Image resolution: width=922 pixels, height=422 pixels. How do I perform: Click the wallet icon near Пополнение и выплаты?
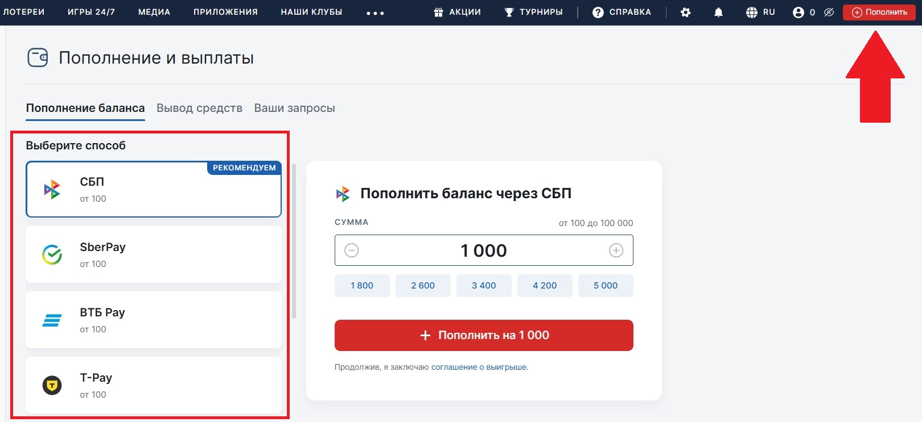(x=37, y=57)
